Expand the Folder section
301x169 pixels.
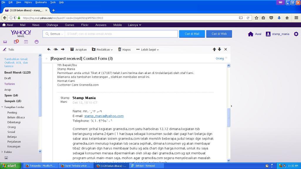[x=2, y=152]
